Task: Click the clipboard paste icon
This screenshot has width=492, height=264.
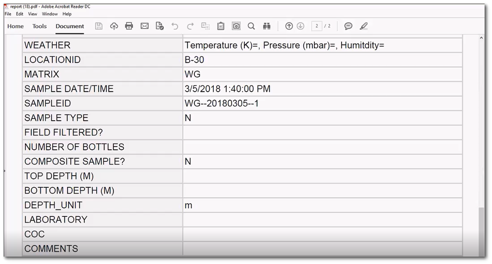Action: pyautogui.click(x=221, y=26)
